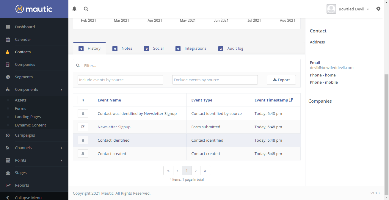The height and width of the screenshot is (200, 389).
Task: Open Exclude events by source dropdown
Action: [215, 80]
